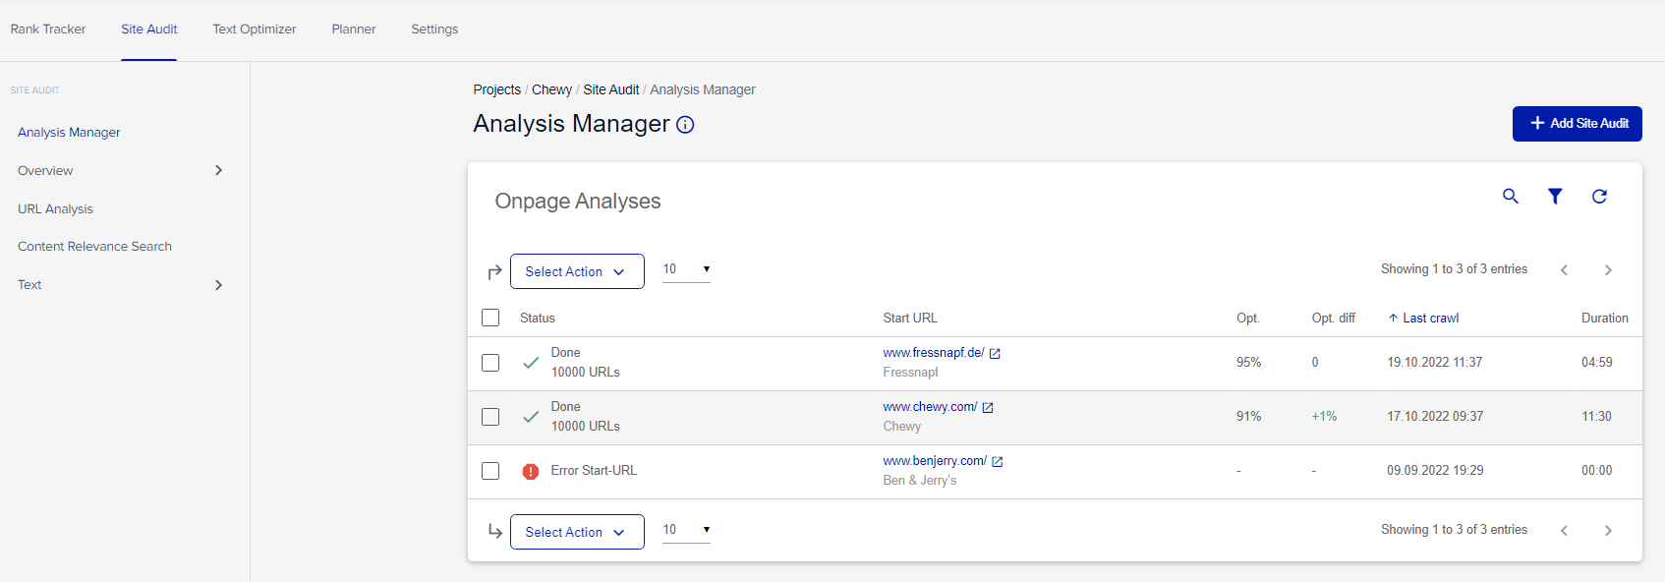Screen dimensions: 1665x582
Task: Open Content Relevance Search in sidebar
Action: click(x=94, y=247)
